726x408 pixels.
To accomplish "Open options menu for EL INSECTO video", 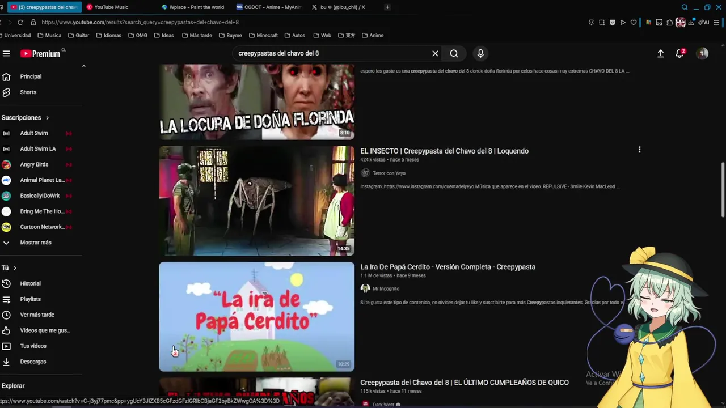I will point(639,150).
